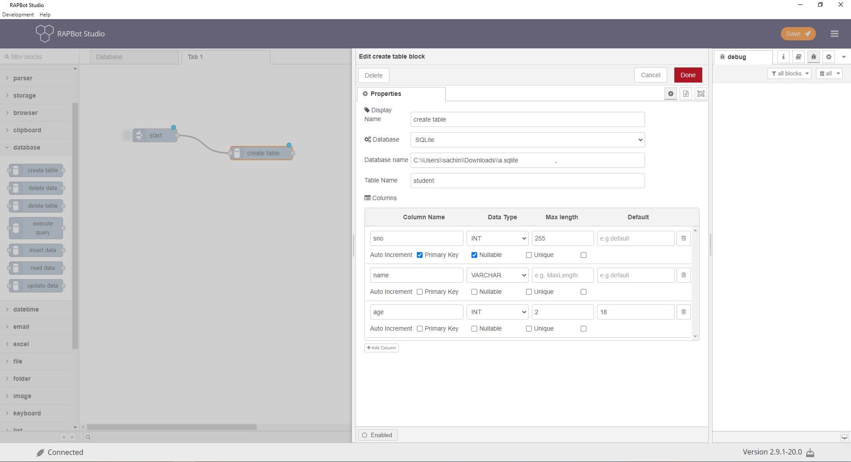Viewport: 851px width, 462px height.
Task: Expand the parser palette category
Action: (x=36, y=78)
